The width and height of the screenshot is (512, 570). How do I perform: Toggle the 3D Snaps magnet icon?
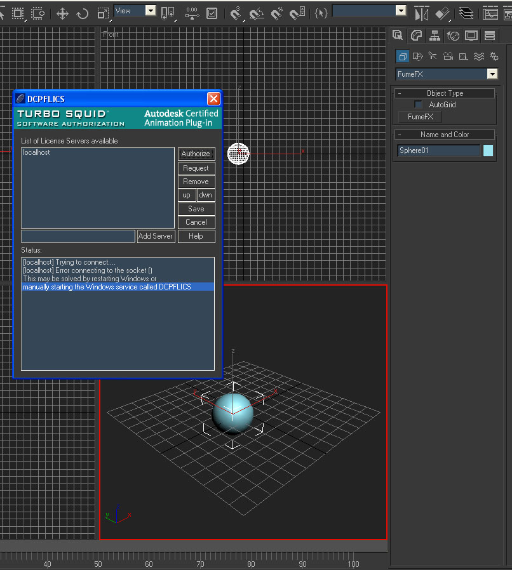236,14
